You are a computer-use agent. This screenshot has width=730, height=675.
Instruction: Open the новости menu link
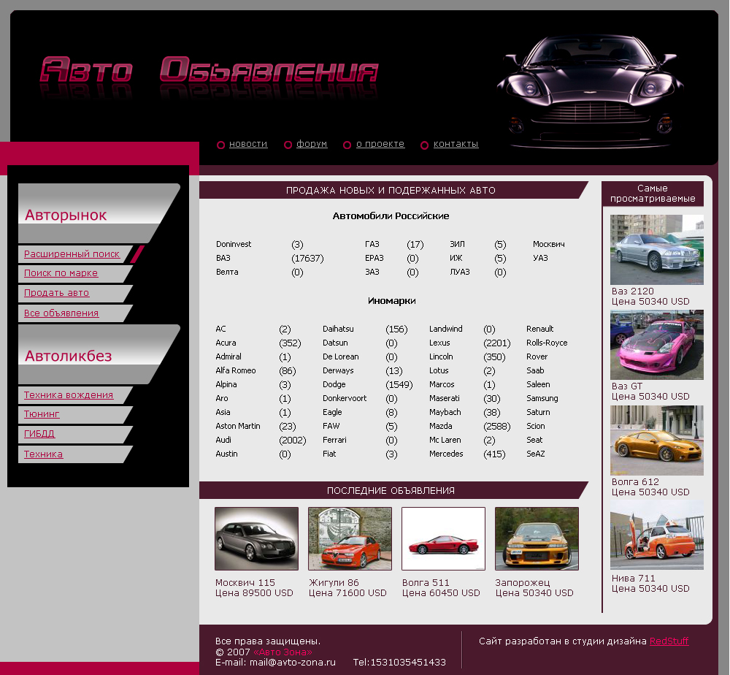[x=248, y=144]
